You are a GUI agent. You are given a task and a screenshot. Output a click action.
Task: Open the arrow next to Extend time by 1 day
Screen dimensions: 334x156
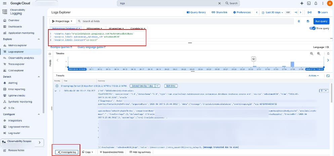coord(157,86)
